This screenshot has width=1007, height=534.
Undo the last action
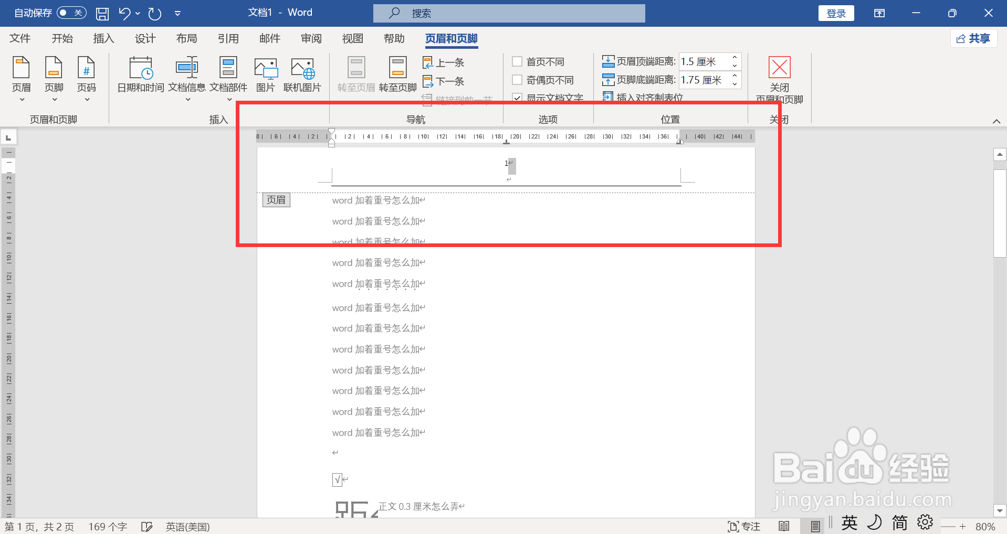coord(124,13)
